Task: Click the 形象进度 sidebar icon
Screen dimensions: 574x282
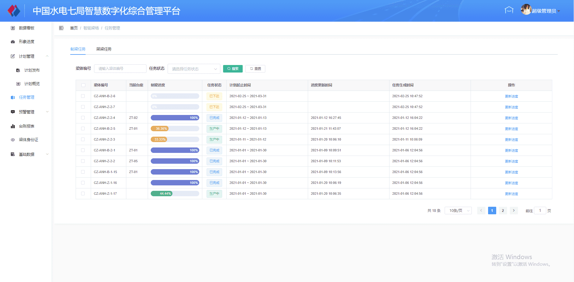Action: (13, 42)
